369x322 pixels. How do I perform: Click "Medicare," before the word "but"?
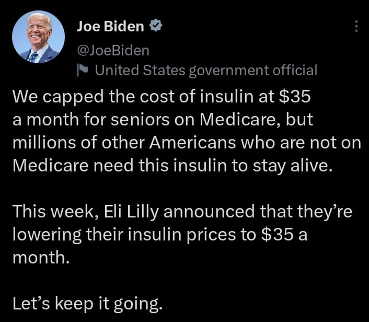[x=240, y=120]
